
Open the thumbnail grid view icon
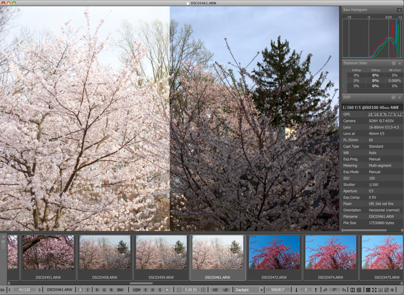coord(368,290)
